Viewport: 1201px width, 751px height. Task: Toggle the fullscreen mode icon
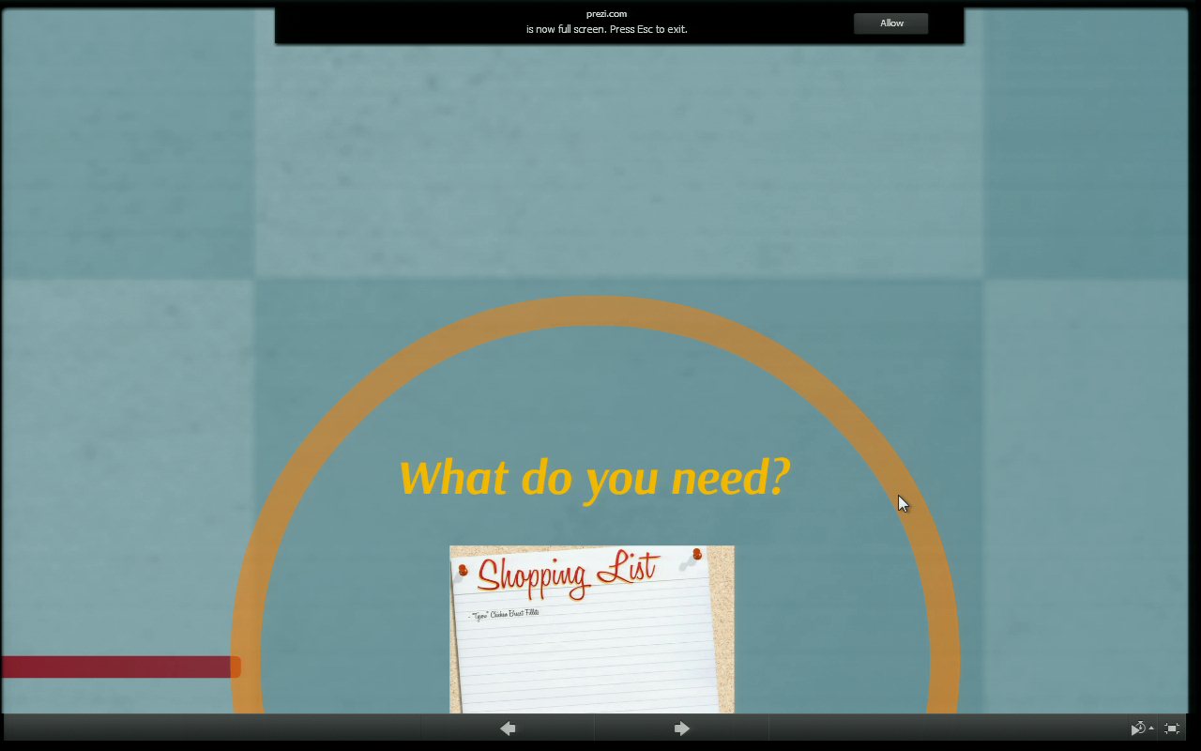coord(1172,728)
